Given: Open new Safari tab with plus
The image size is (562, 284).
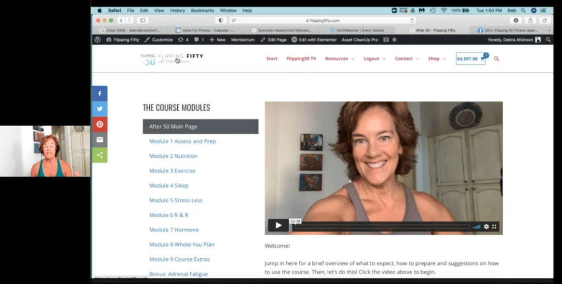Looking at the screenshot, I should point(549,31).
